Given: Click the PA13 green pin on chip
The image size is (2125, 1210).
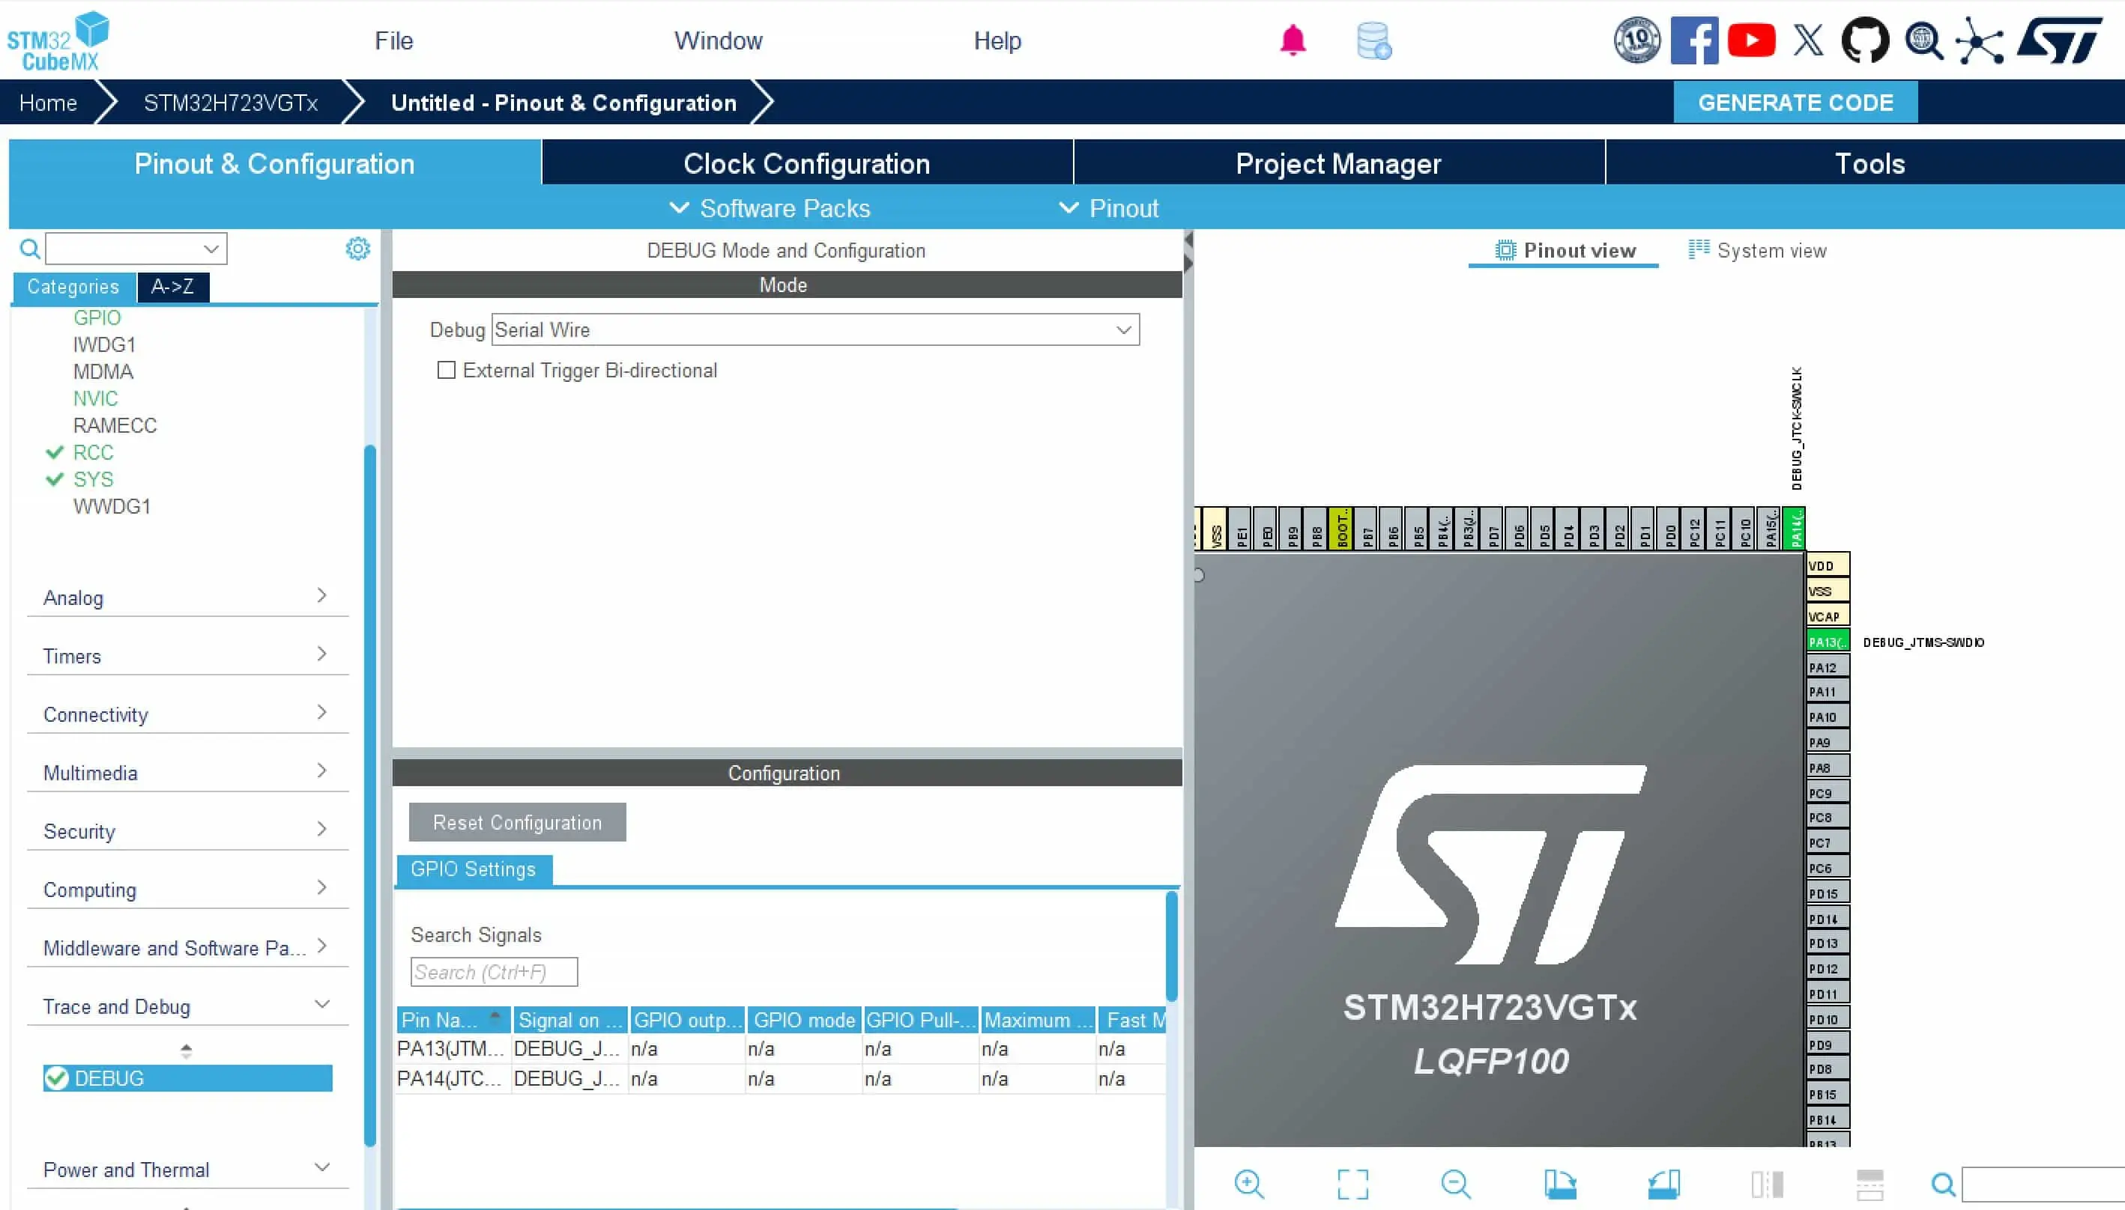Looking at the screenshot, I should coord(1828,642).
